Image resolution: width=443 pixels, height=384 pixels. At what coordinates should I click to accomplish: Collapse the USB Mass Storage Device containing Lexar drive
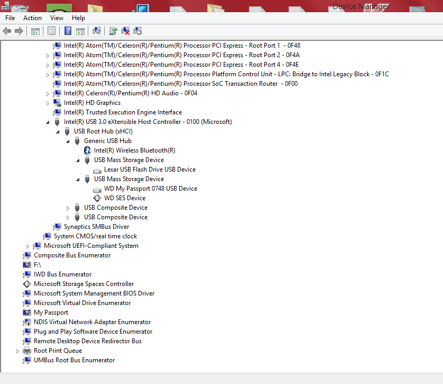[78, 160]
